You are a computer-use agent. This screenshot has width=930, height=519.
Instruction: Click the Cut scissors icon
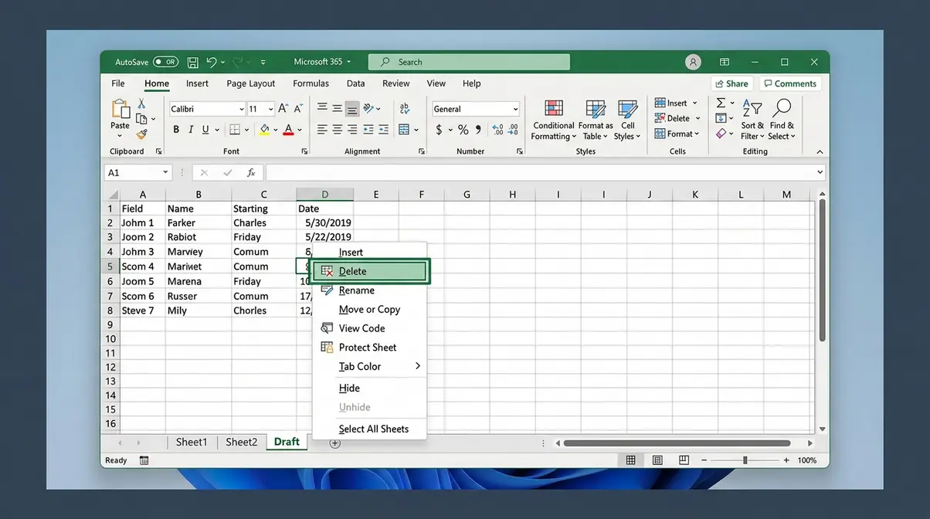point(141,103)
